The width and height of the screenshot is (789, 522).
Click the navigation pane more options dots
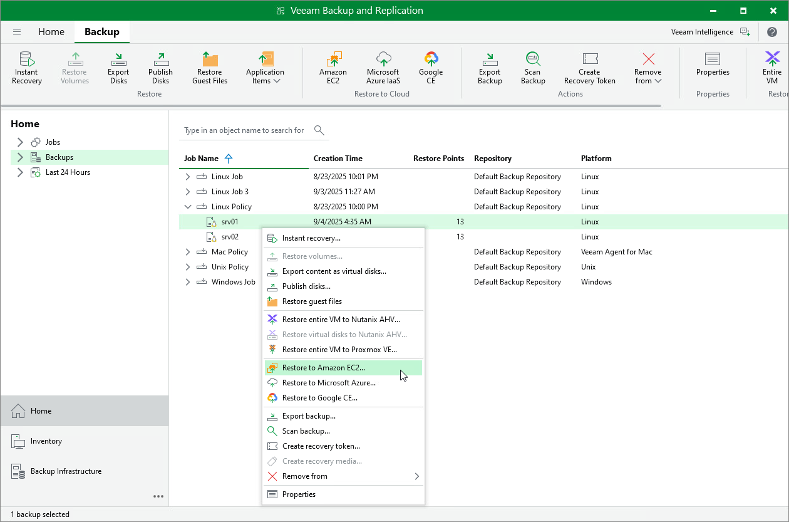158,496
